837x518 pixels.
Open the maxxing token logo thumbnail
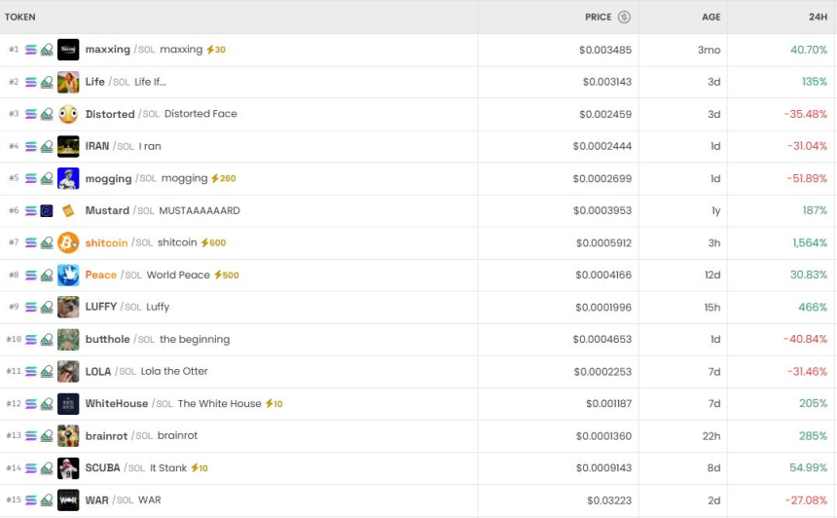(68, 50)
